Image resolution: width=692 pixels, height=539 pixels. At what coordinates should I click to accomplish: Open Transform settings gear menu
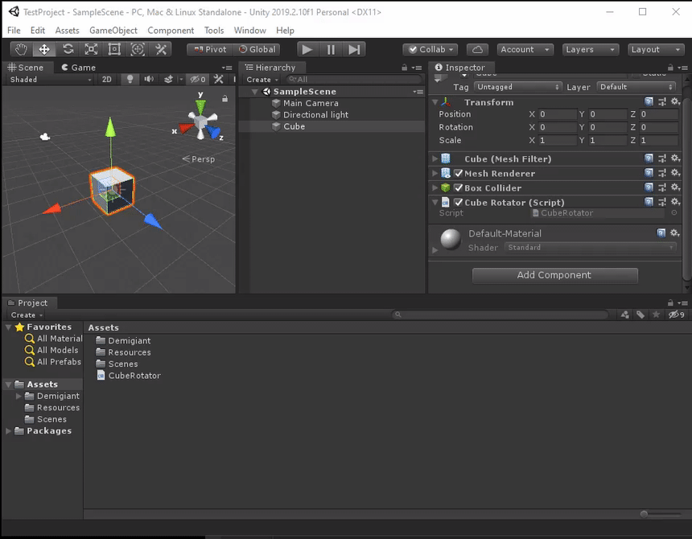click(675, 102)
